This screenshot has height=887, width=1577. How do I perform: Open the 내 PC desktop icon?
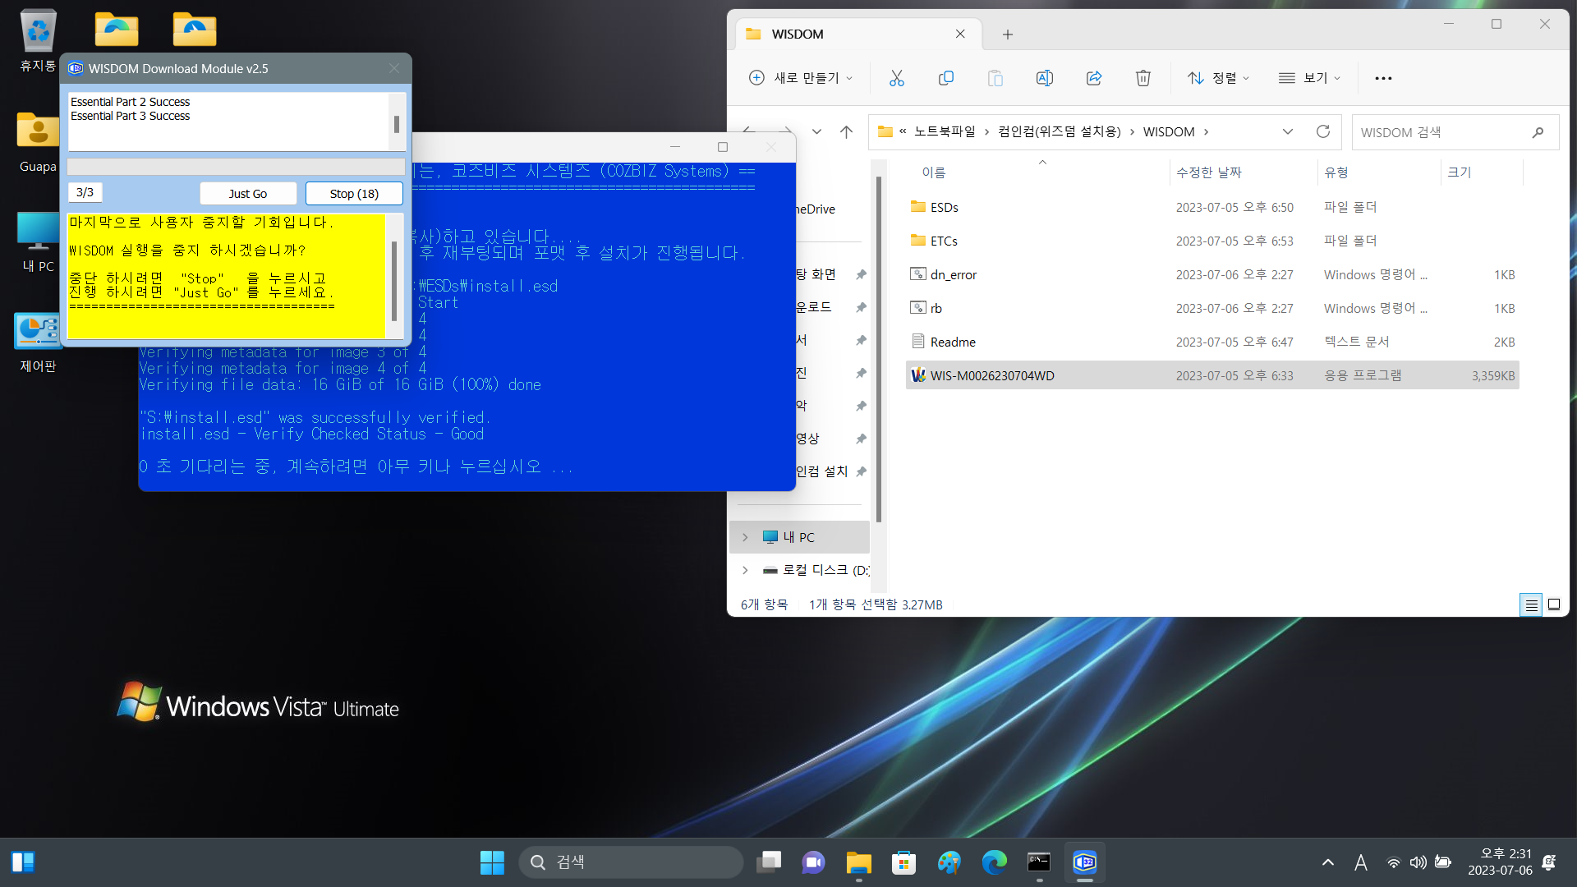coord(38,241)
